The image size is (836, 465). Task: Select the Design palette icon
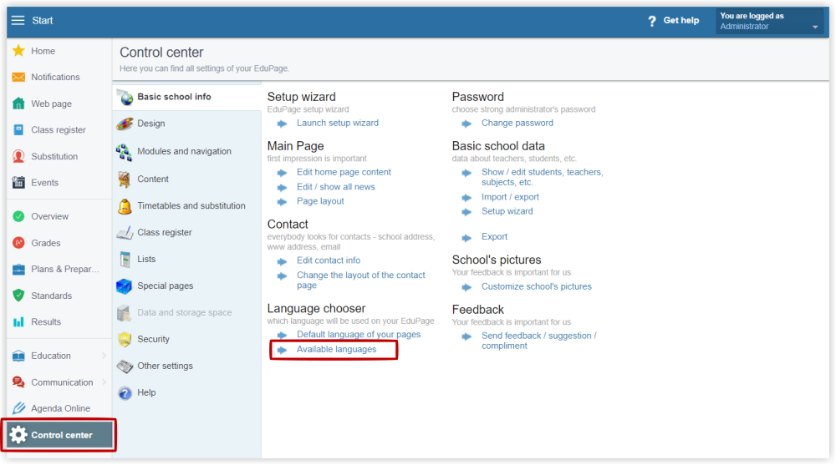(x=125, y=124)
